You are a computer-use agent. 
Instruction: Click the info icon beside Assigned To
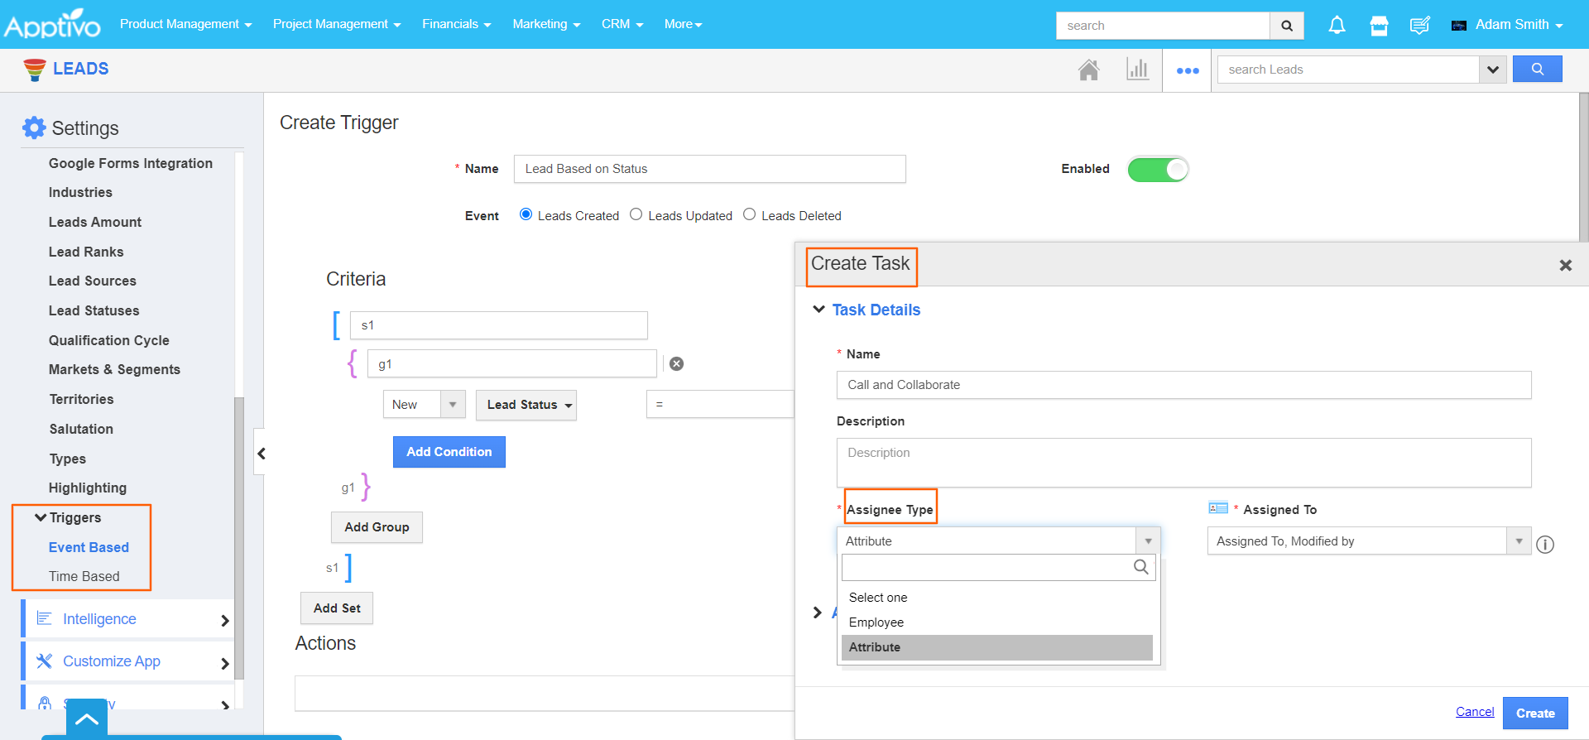[1545, 545]
